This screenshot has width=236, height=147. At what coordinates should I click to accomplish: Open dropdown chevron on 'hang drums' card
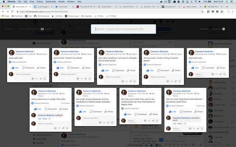pyautogui.click(x=204, y=90)
